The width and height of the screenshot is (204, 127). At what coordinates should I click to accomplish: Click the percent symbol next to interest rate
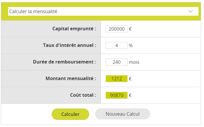coord(131,45)
